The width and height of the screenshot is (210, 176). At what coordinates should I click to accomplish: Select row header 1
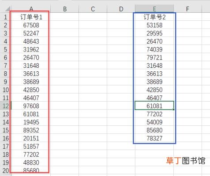pyautogui.click(x=6, y=17)
